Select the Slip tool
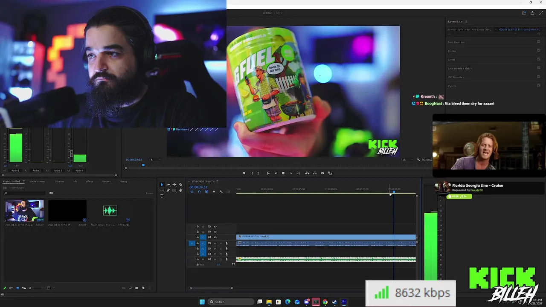 [x=162, y=190]
